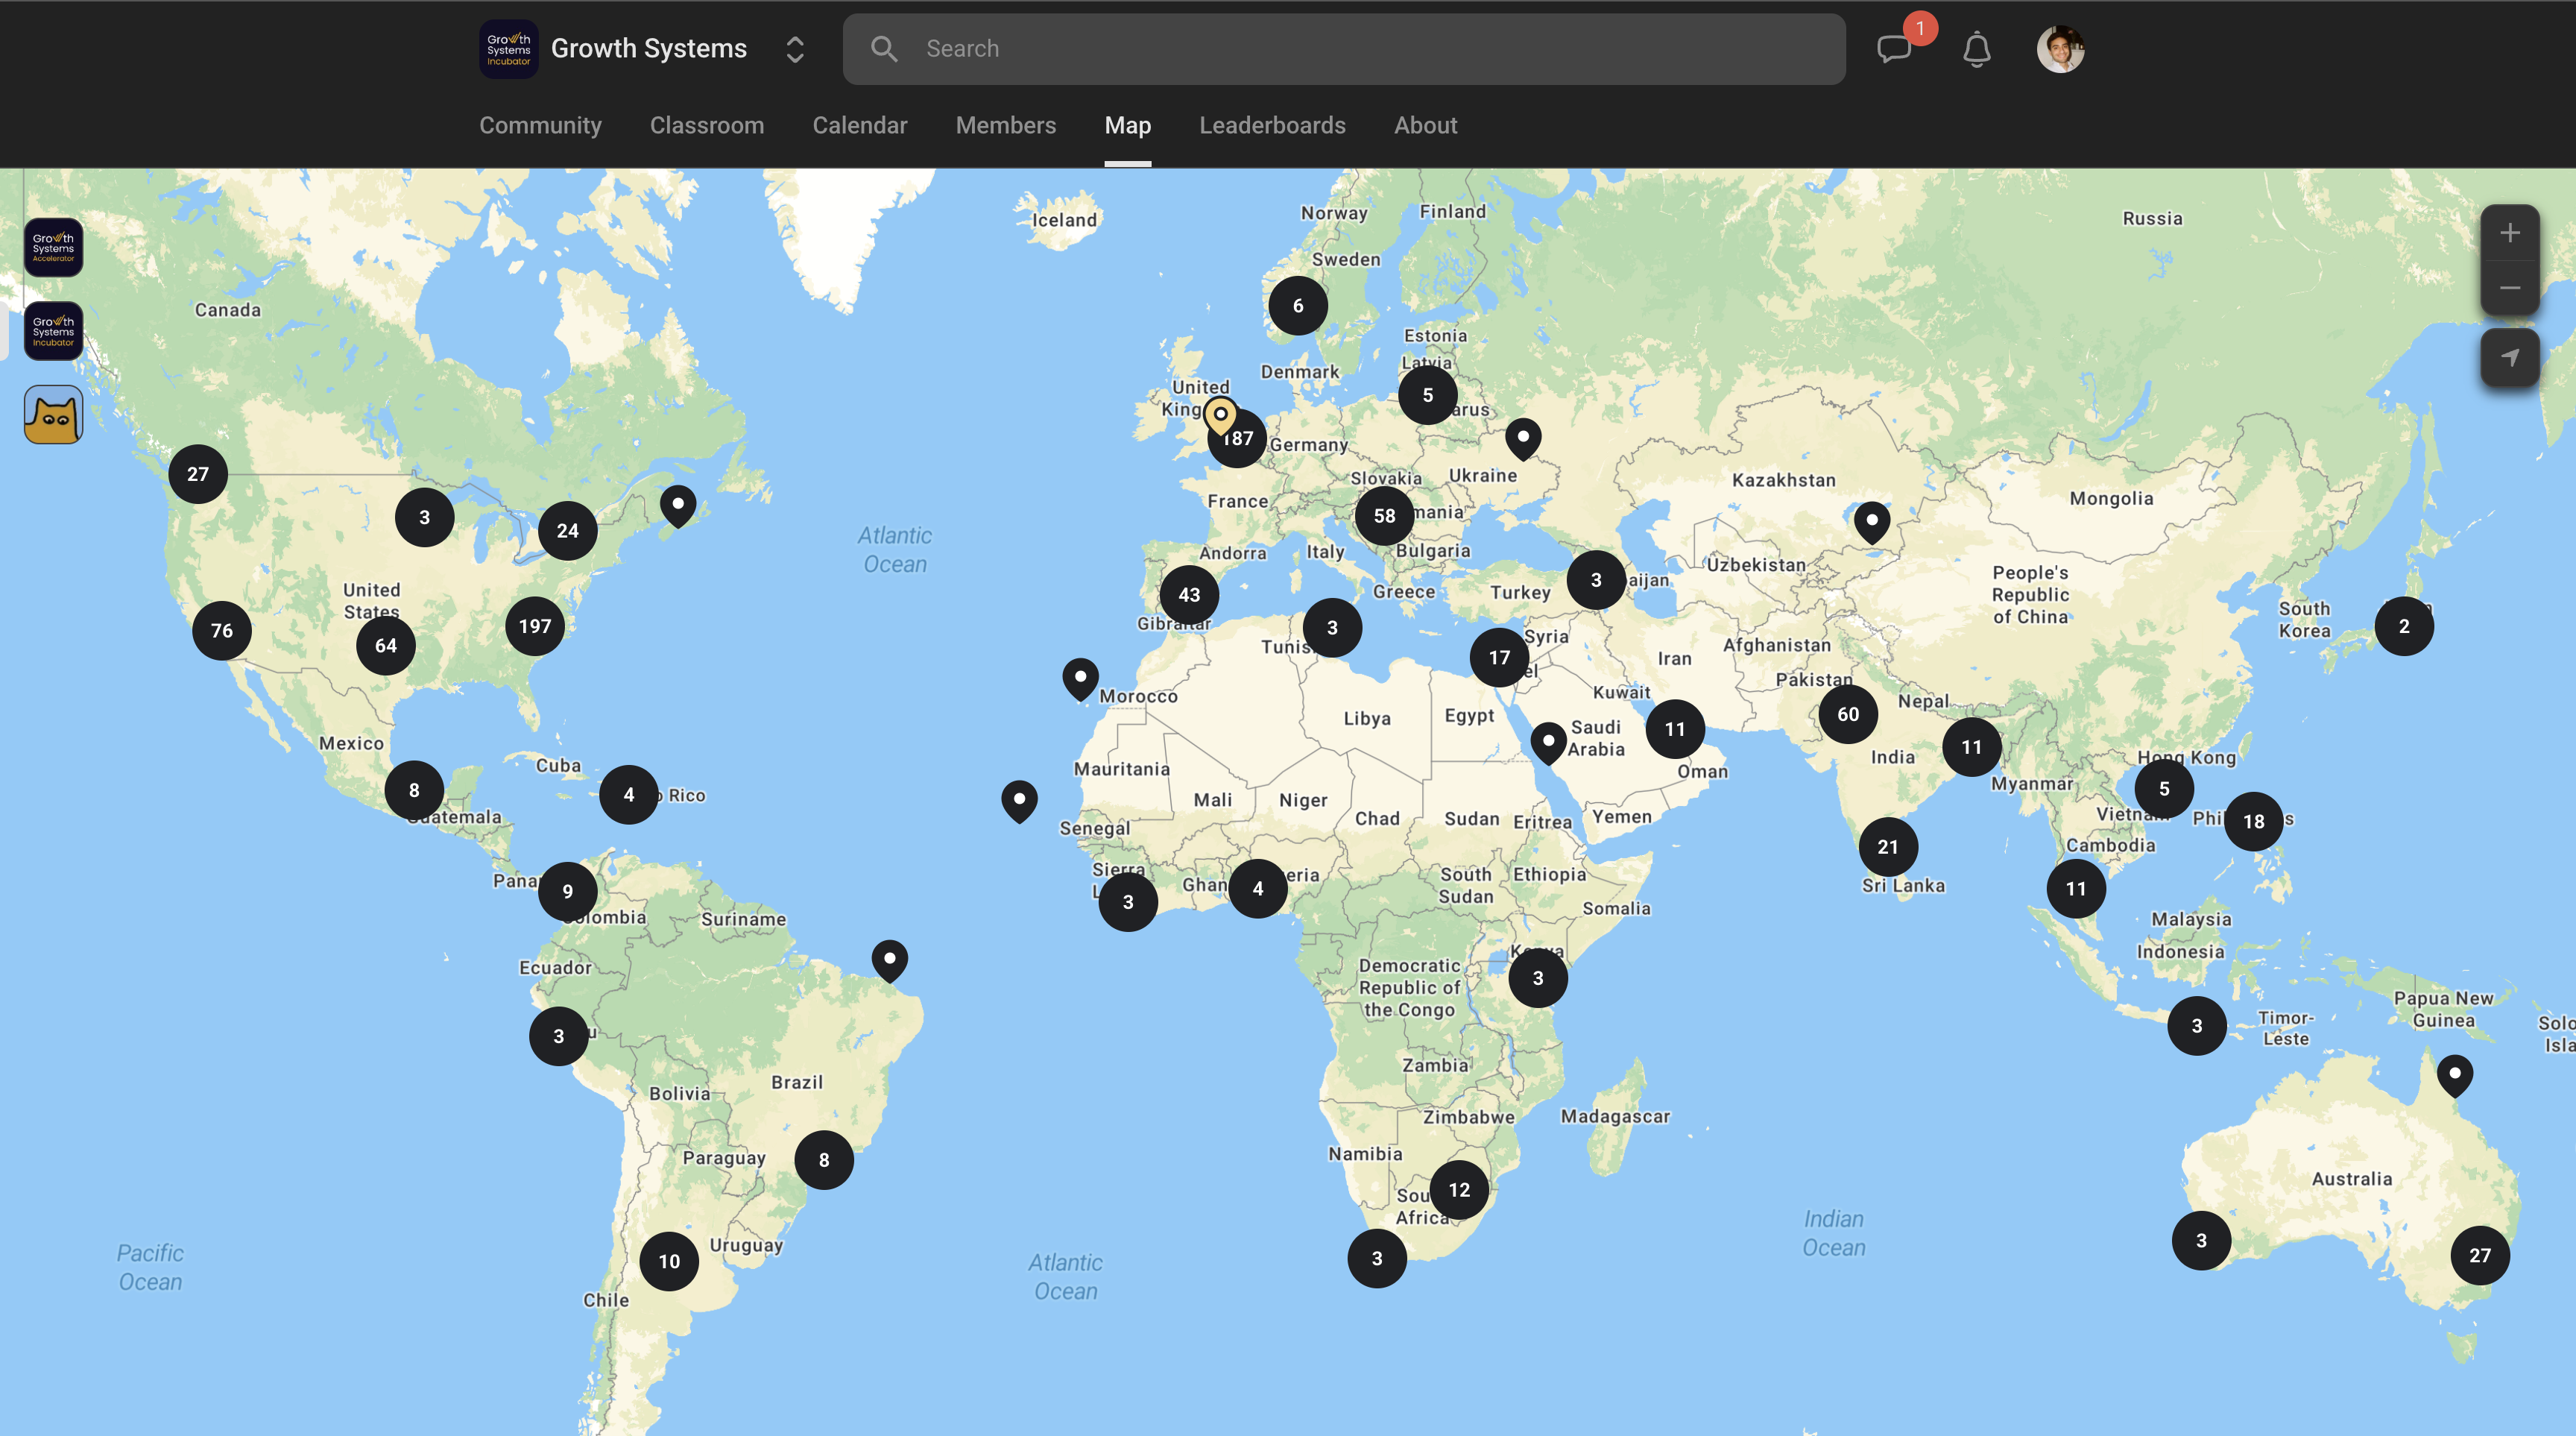Image resolution: width=2576 pixels, height=1436 pixels.
Task: Expand the Growth Systems group switcher
Action: (795, 49)
